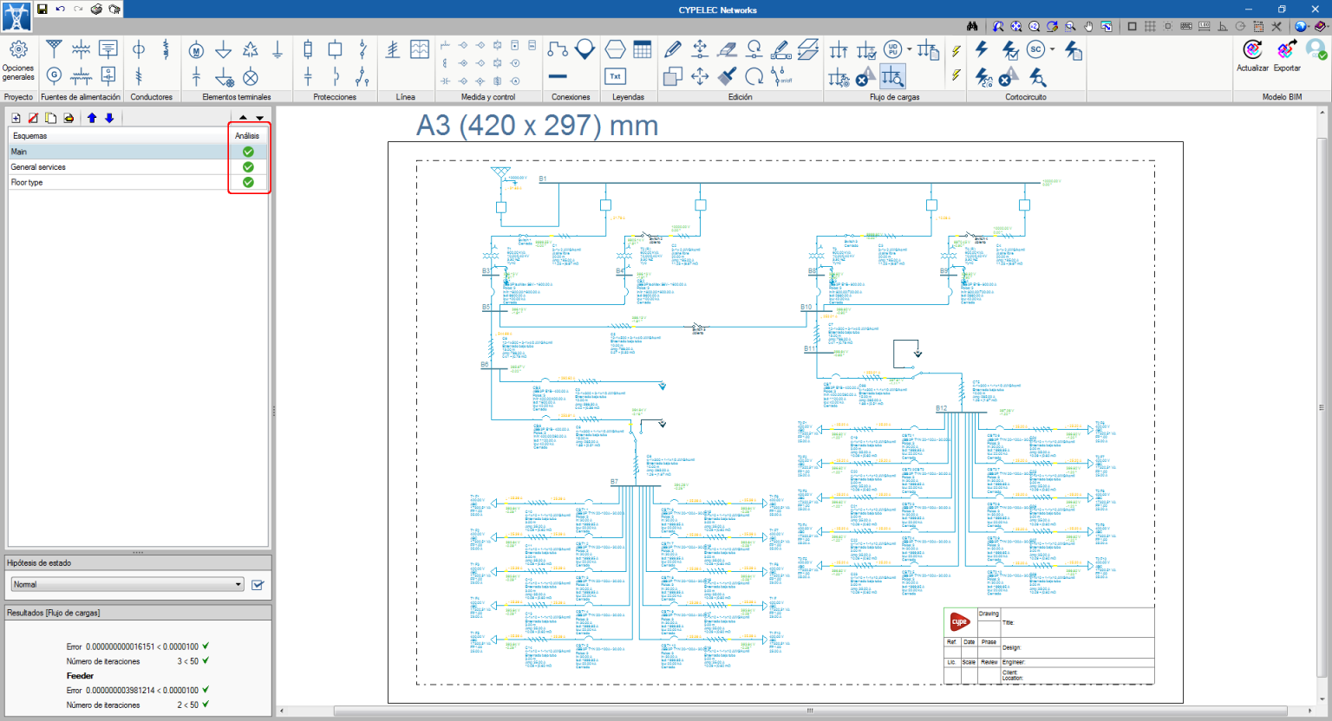1332x721 pixels.
Task: Click the horizontal scrollbar below the drawing
Action: point(809,709)
